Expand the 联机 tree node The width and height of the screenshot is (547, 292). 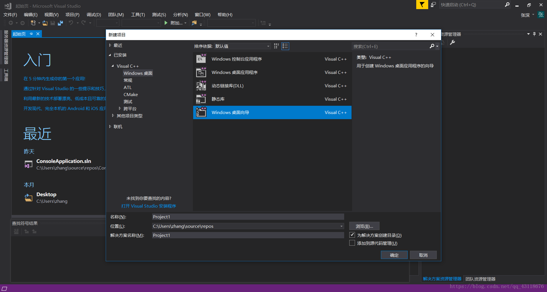110,127
